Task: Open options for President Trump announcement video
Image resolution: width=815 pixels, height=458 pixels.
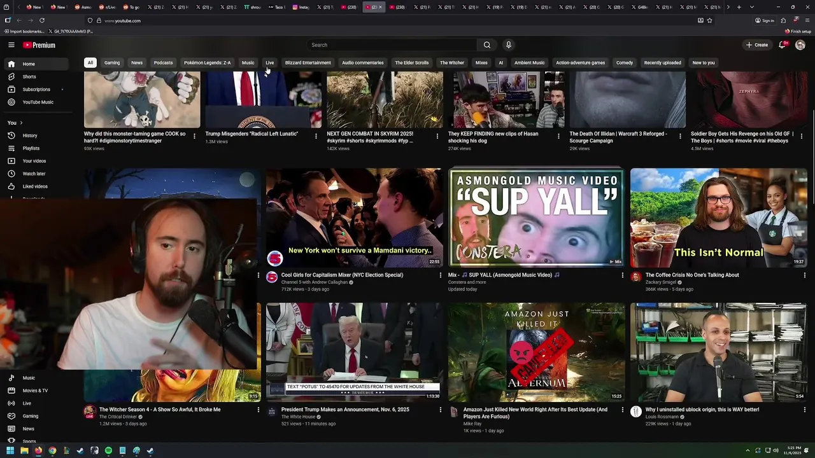Action: pyautogui.click(x=440, y=410)
